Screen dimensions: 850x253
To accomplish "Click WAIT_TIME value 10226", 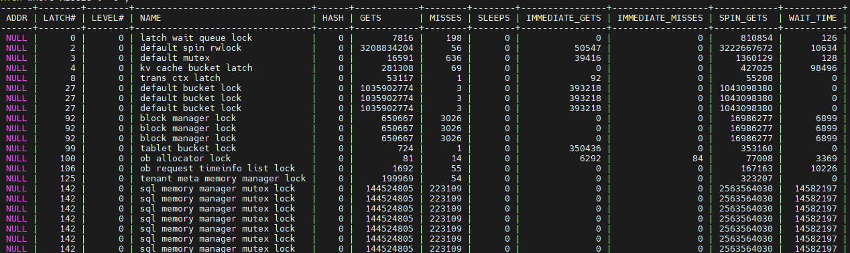I will pos(824,168).
